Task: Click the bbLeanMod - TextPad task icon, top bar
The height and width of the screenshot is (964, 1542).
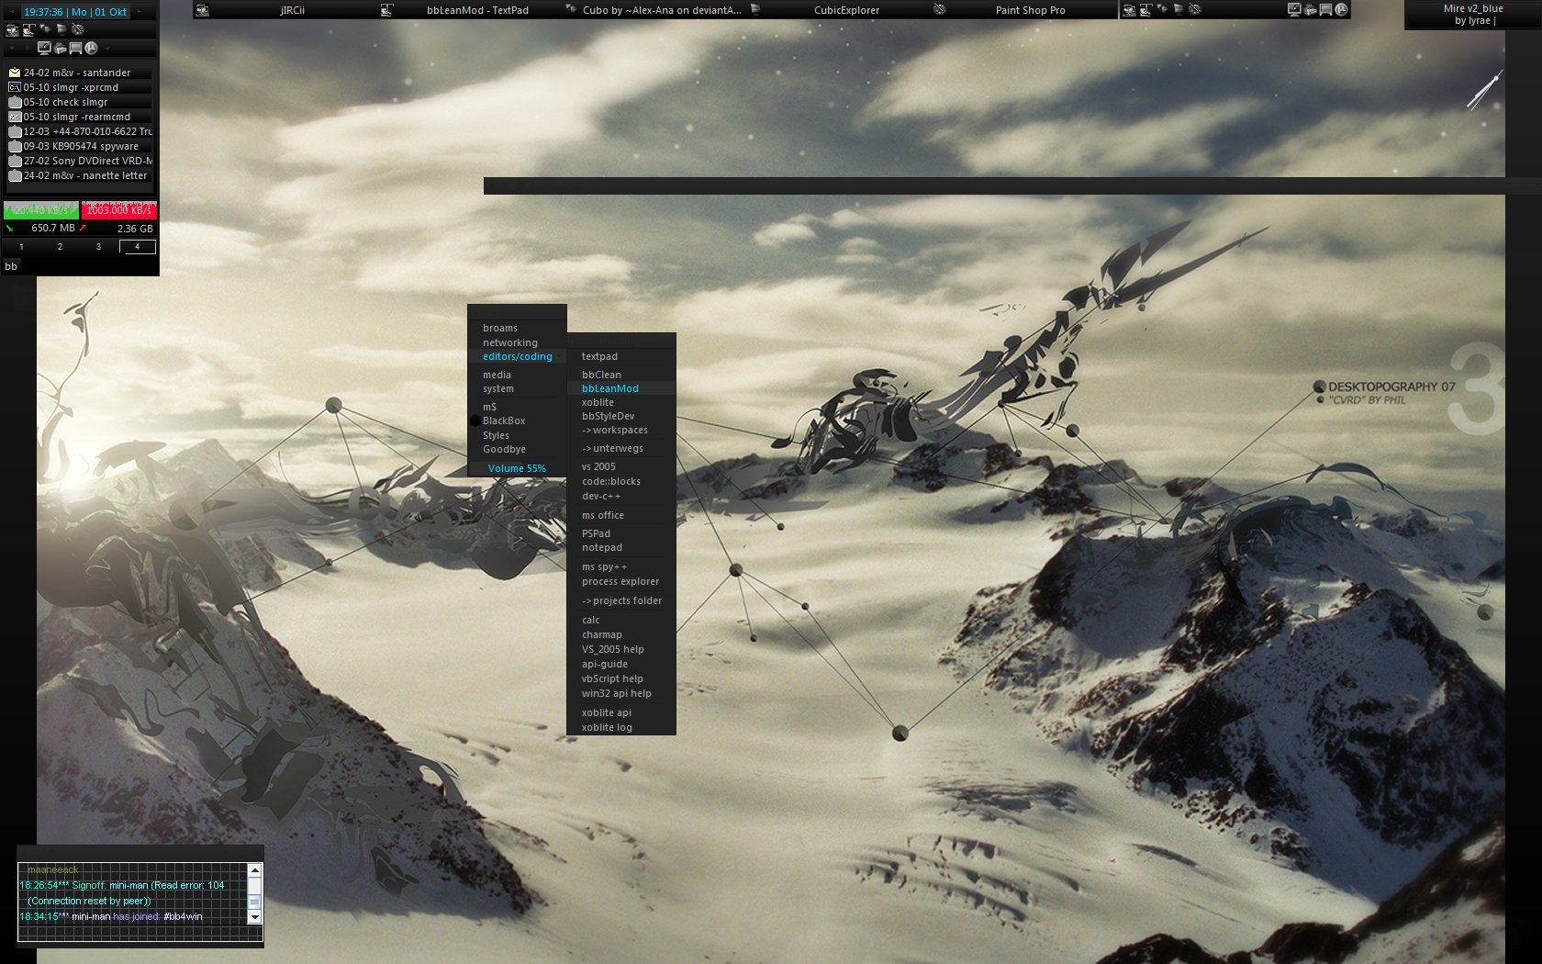Action: (386, 10)
